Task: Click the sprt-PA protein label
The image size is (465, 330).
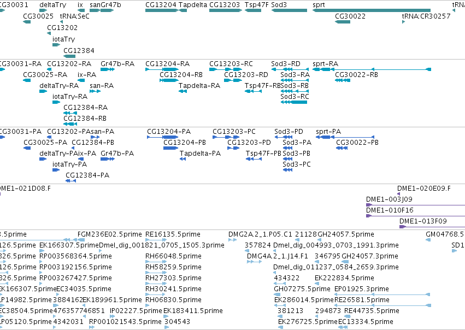Action: click(x=328, y=132)
